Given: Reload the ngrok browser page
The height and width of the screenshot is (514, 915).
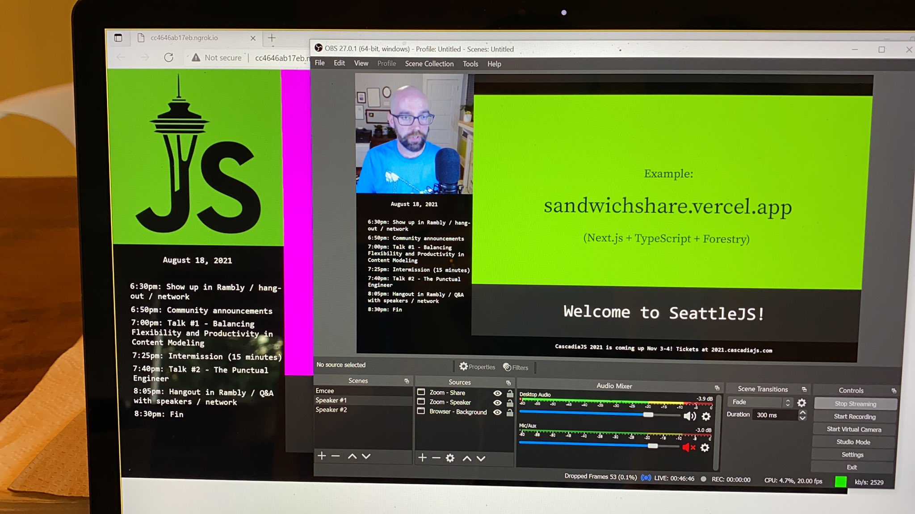Looking at the screenshot, I should tap(168, 58).
